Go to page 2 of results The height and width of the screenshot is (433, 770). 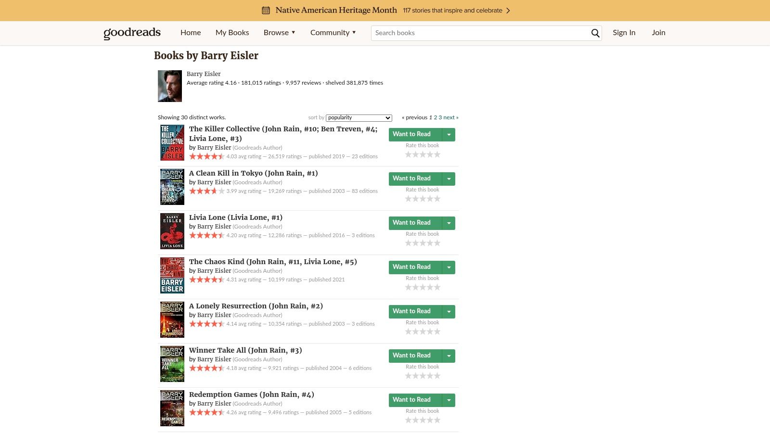pos(436,117)
